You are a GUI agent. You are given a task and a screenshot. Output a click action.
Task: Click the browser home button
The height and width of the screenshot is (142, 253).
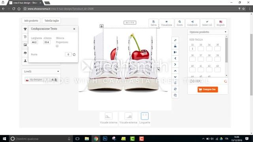click(19, 9)
